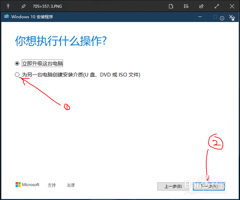
Task: Click the 你想执行什么操作? heading text
Action: (x=61, y=41)
